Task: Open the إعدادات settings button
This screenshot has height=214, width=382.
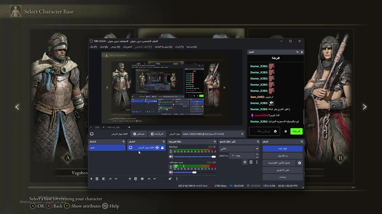Action: tap(283, 177)
